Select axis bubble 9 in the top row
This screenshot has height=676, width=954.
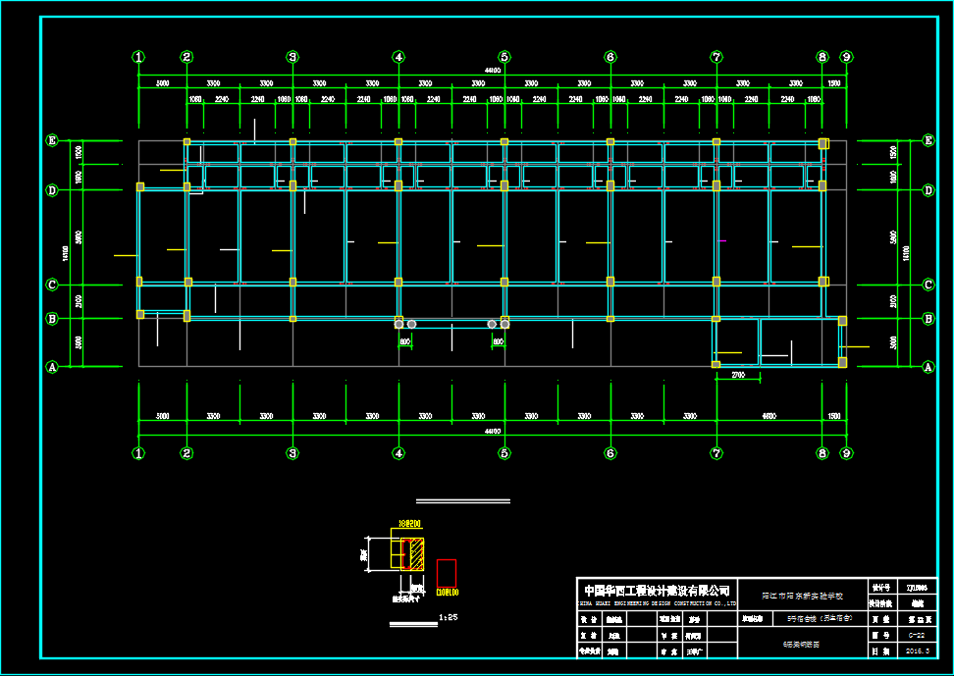click(x=846, y=57)
